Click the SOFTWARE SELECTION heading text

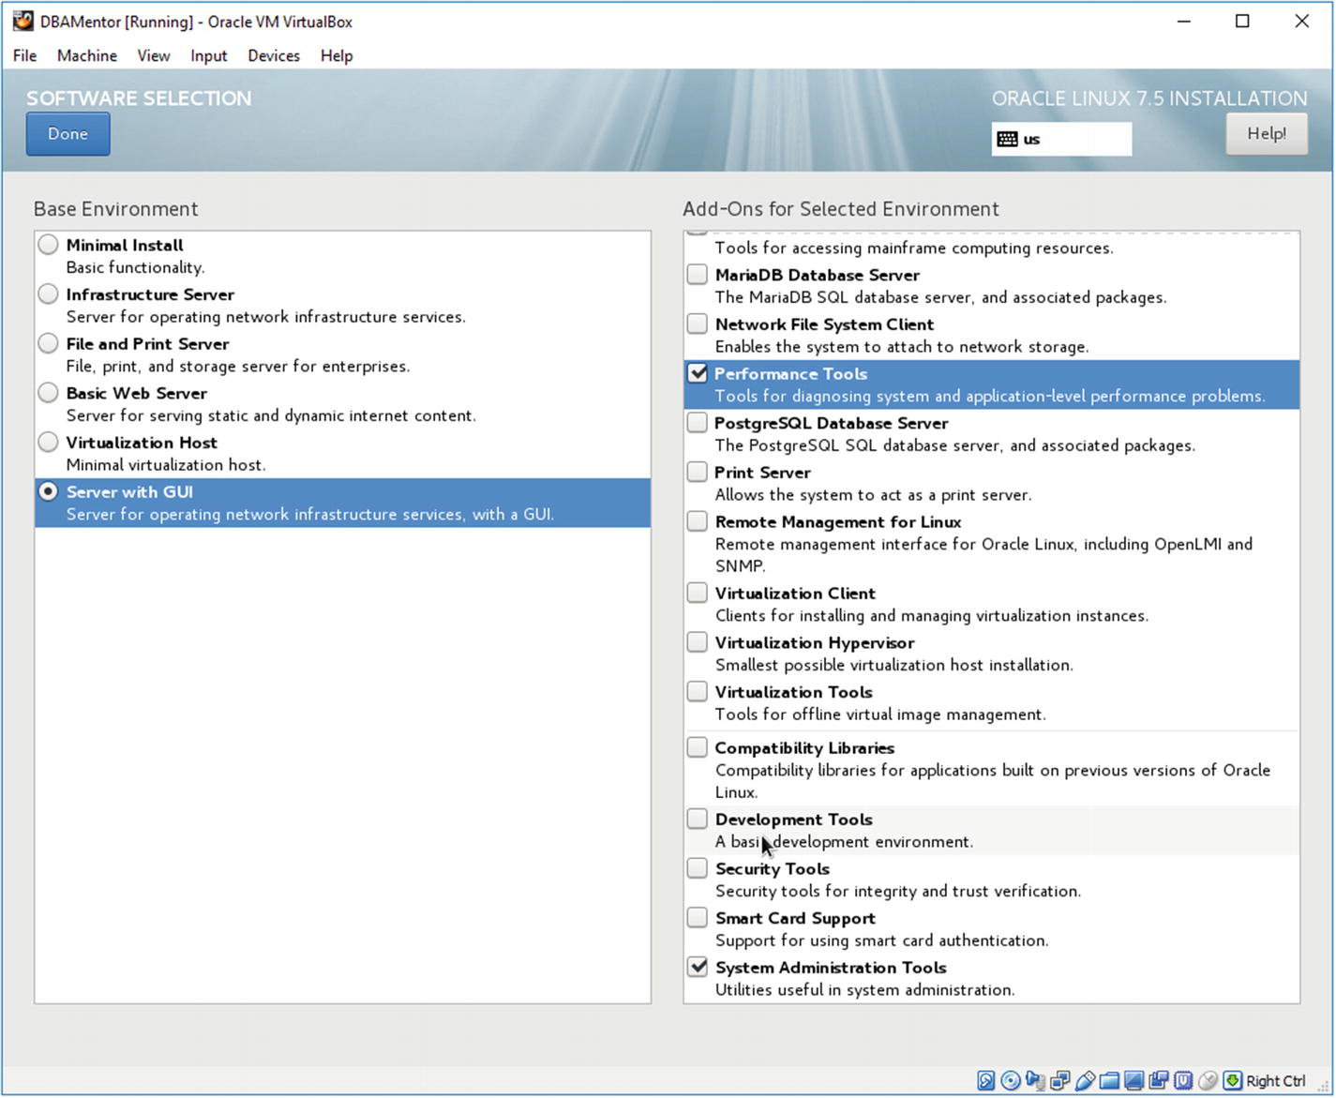point(139,98)
